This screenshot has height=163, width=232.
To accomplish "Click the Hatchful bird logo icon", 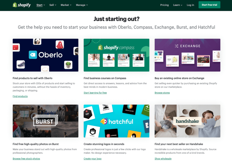I will [104, 121].
